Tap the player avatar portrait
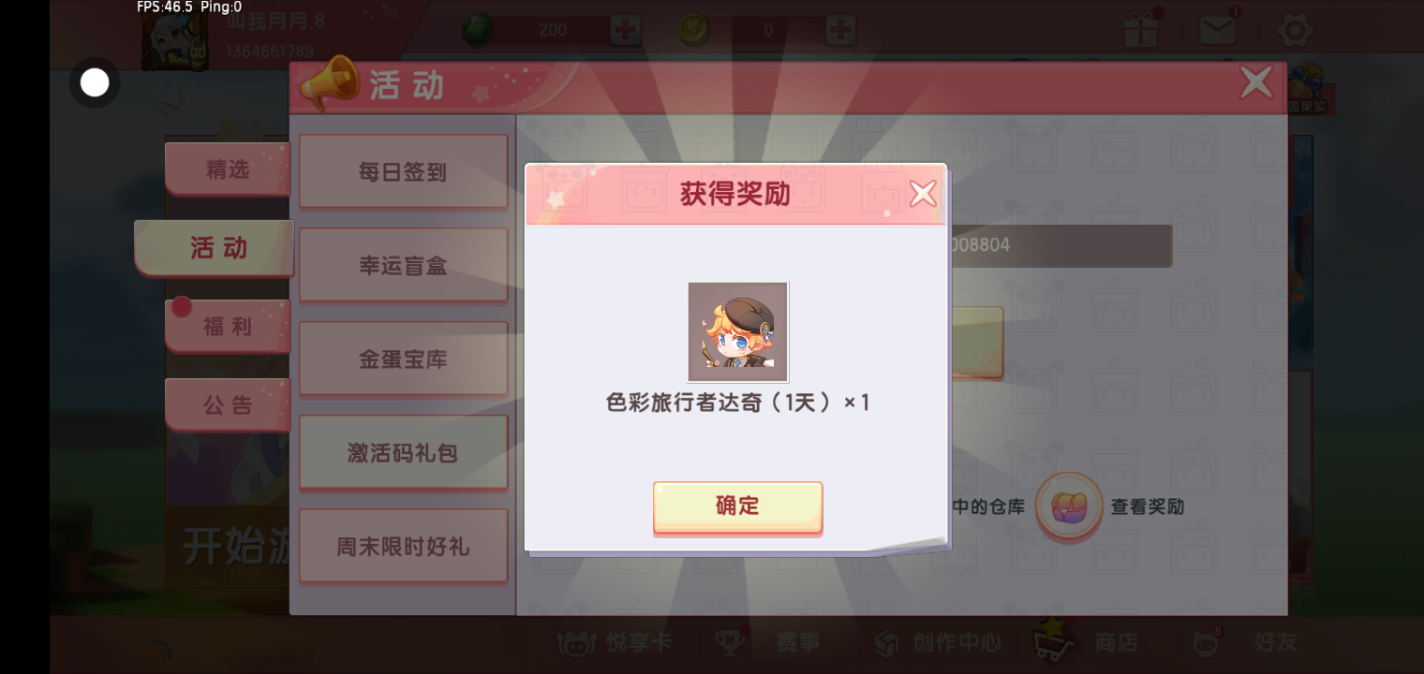Viewport: 1424px width, 674px height. 174,39
